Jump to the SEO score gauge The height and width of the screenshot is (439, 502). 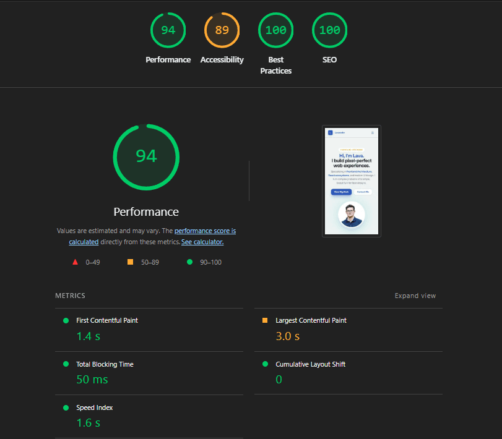(329, 30)
